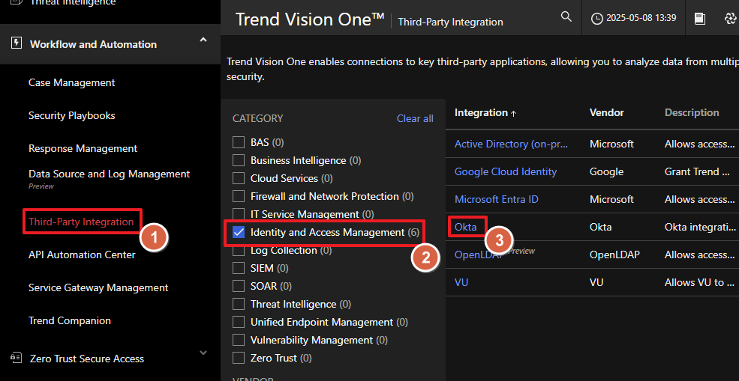739x381 pixels.
Task: Open the AI Companion swirl icon
Action: [x=731, y=19]
